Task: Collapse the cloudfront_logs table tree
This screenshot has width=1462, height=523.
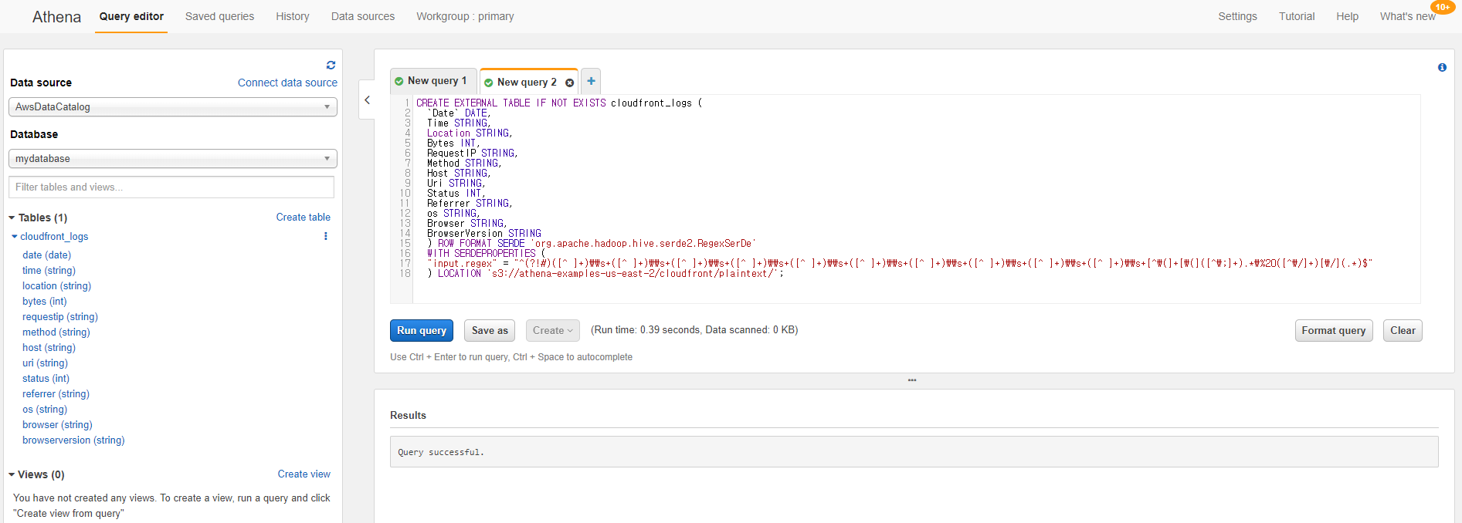Action: [x=15, y=236]
